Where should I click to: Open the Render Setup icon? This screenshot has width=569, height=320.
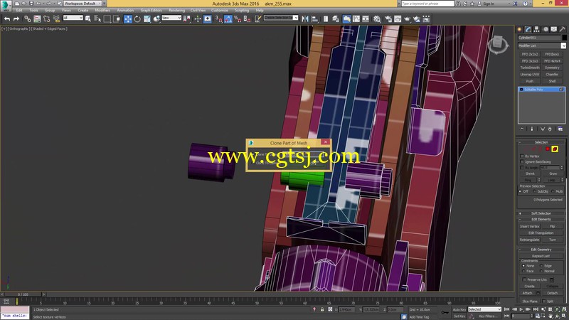388,19
